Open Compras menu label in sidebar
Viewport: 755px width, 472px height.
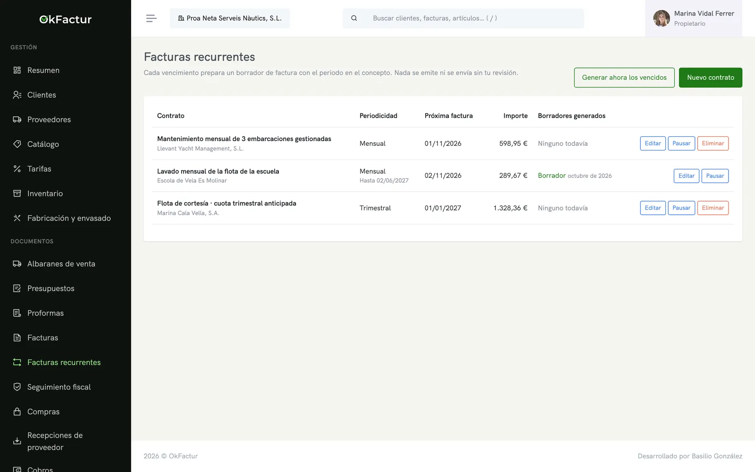(x=43, y=412)
